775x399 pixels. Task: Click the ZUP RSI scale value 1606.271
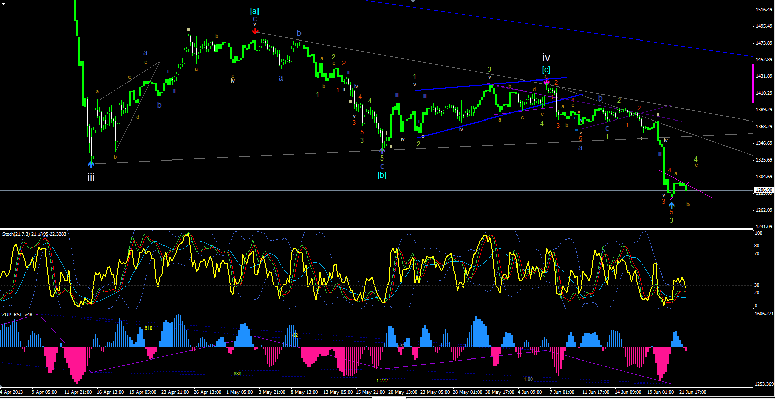coord(764,314)
